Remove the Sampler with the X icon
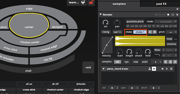 coord(177,15)
